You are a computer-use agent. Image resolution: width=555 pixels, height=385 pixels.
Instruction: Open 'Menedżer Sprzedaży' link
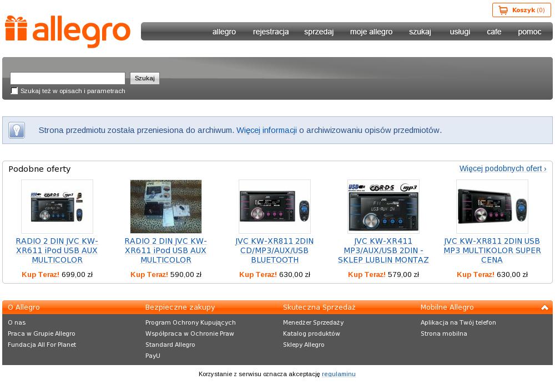(313, 322)
